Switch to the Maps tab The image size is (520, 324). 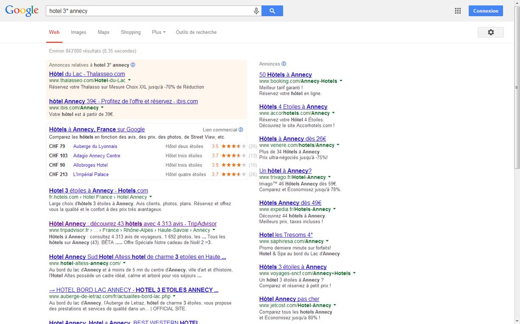click(103, 32)
